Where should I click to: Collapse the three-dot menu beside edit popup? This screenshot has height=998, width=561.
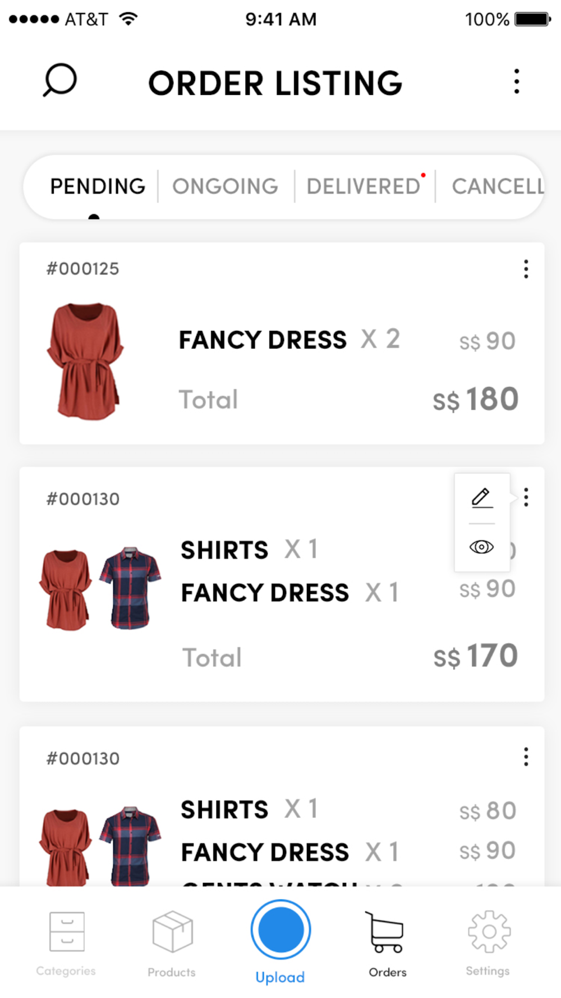click(526, 497)
